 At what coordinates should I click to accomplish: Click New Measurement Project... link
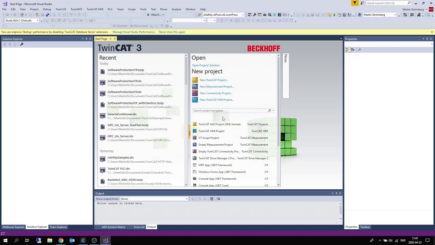pos(217,86)
